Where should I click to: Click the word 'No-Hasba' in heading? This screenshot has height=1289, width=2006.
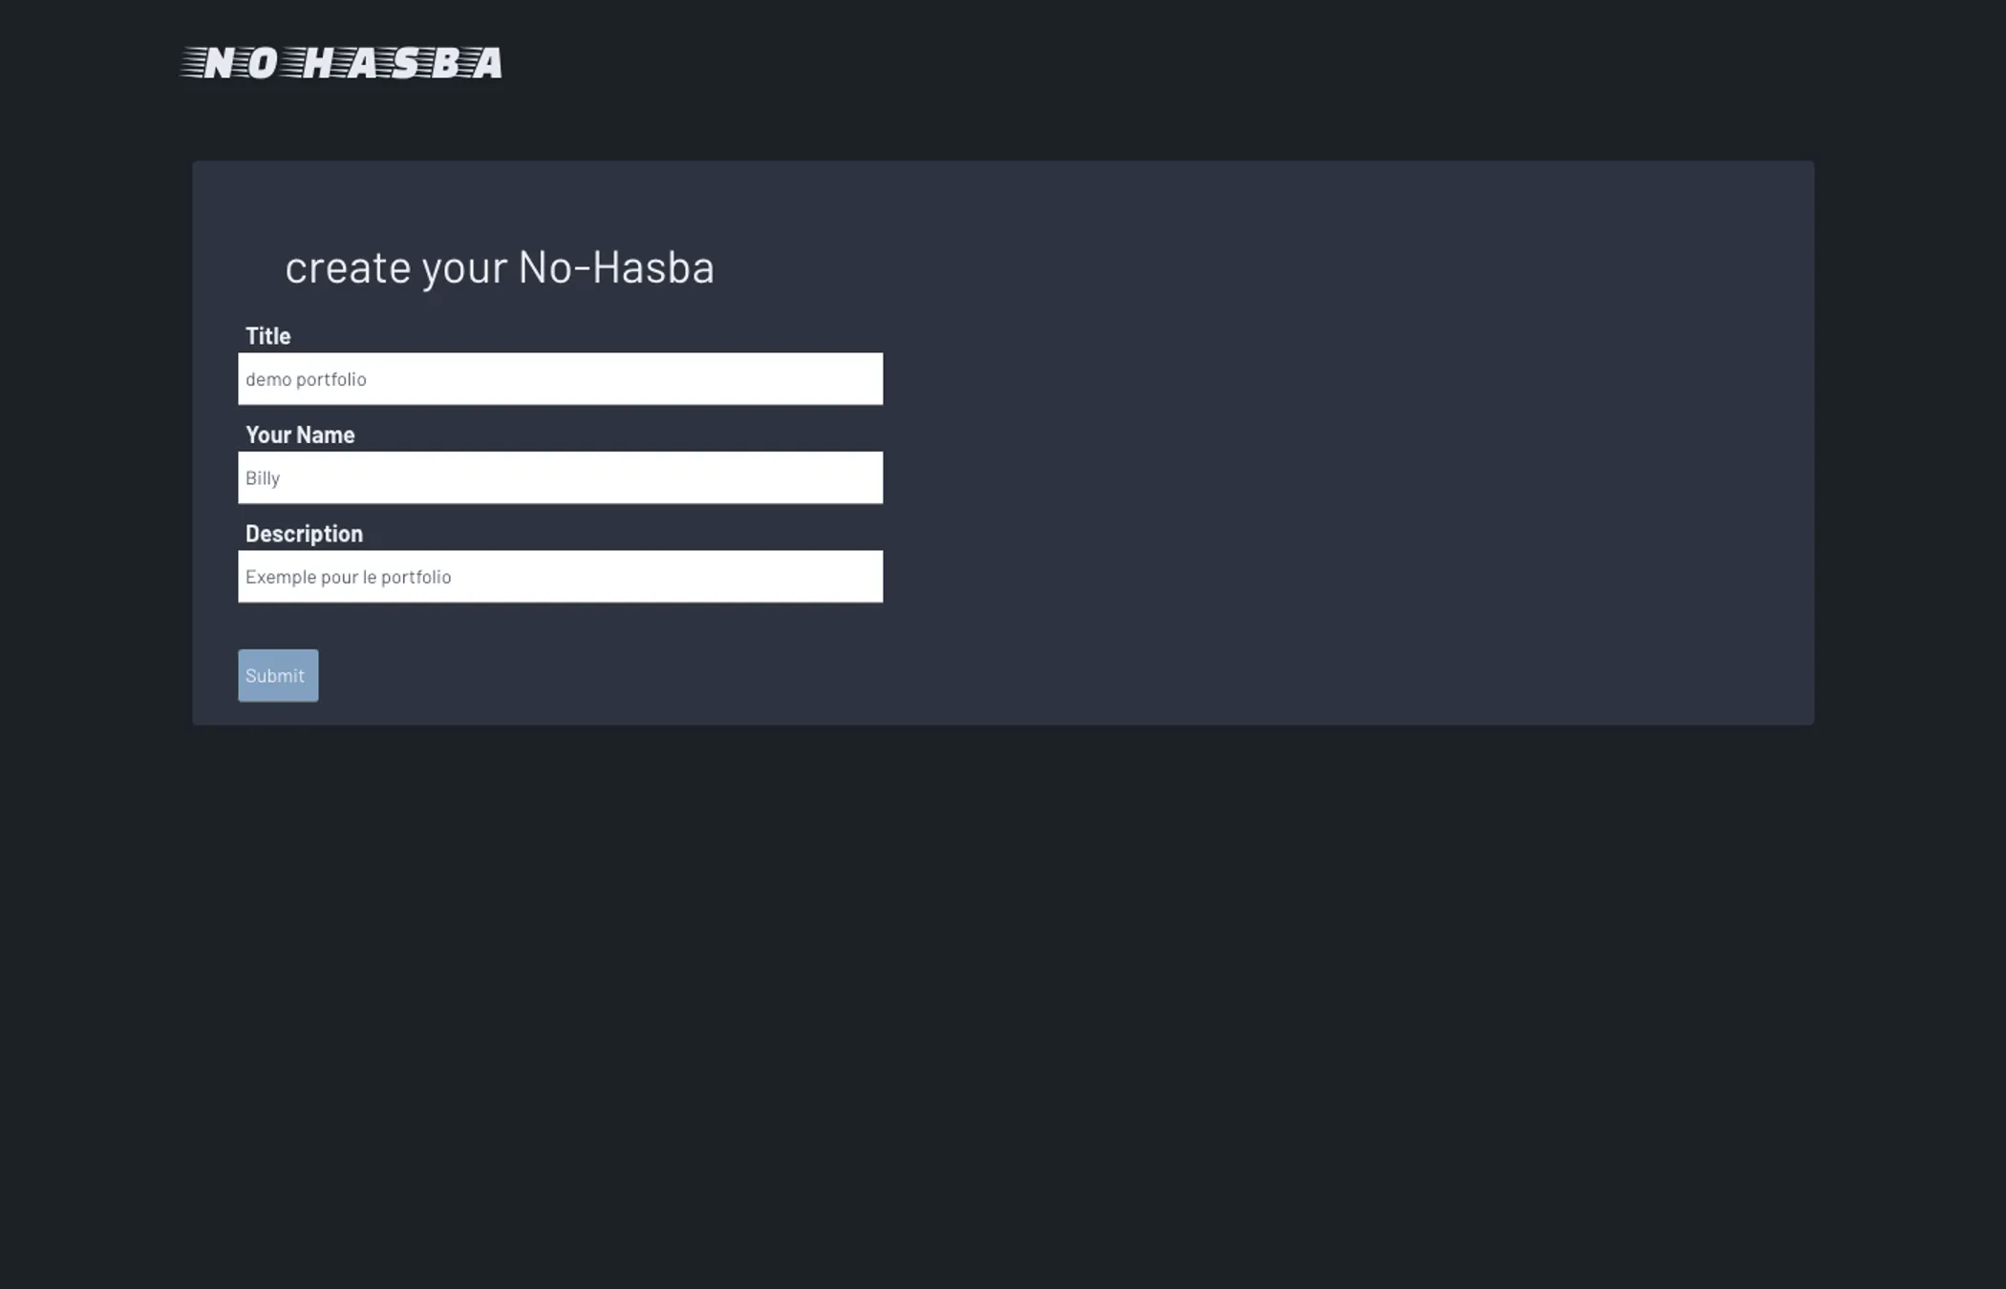coord(616,267)
